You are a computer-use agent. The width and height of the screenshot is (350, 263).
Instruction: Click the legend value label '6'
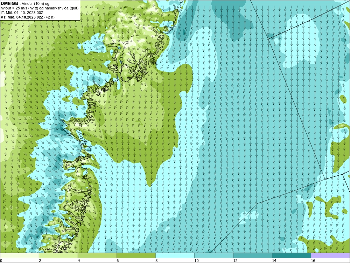118,261
